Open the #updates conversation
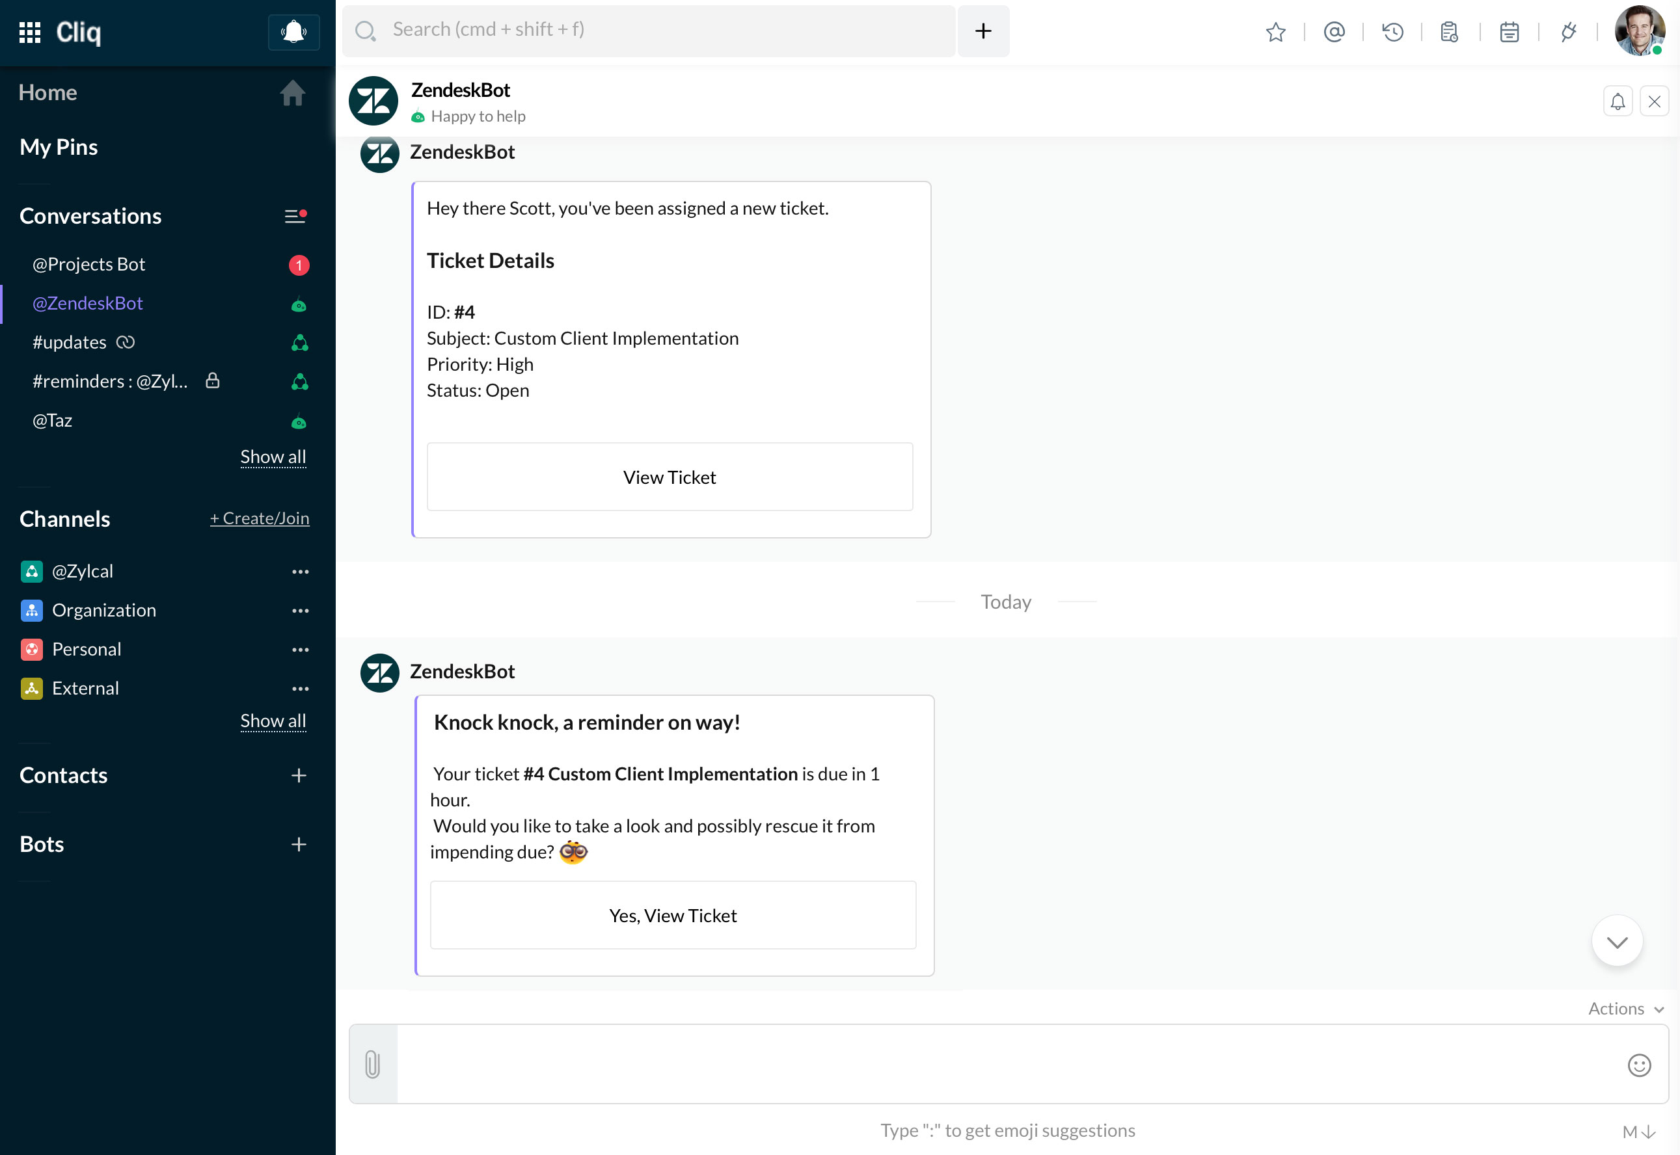This screenshot has height=1155, width=1680. click(x=167, y=343)
